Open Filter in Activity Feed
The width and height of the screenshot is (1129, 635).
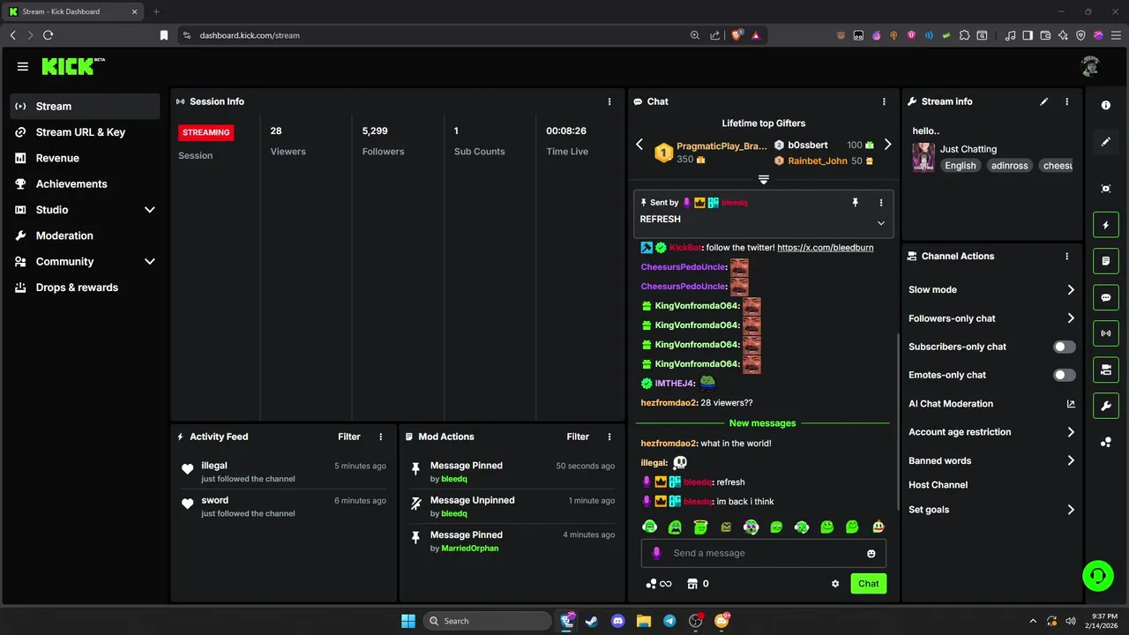coord(349,437)
